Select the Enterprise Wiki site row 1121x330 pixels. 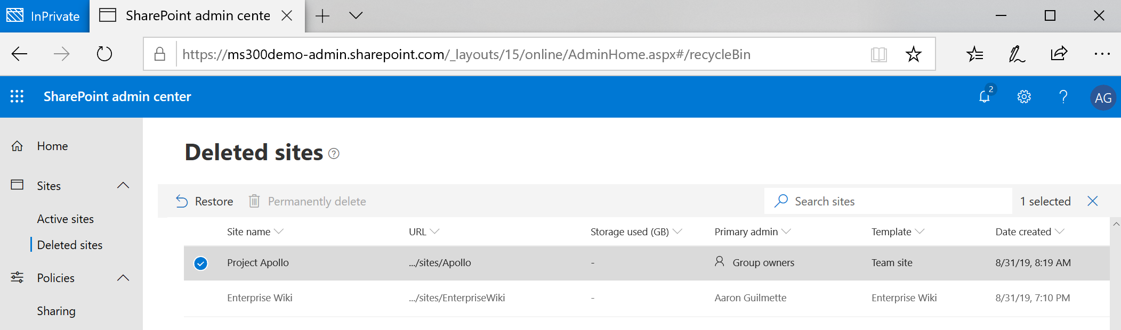tap(260, 298)
